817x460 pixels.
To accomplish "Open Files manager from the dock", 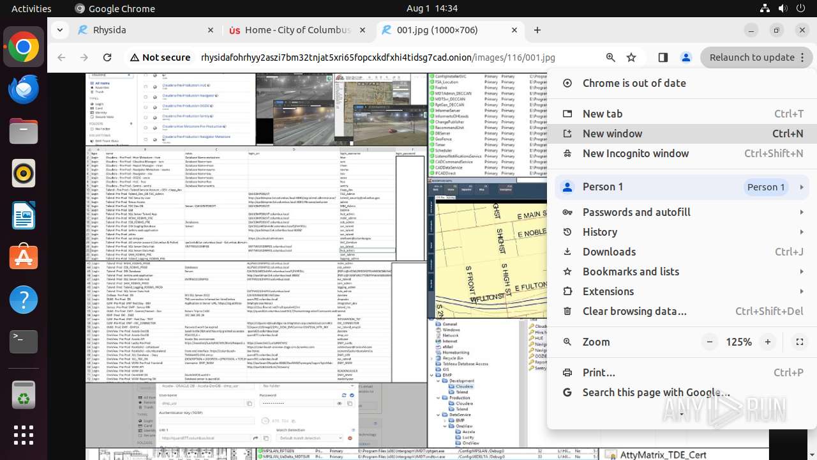I will click(x=24, y=132).
